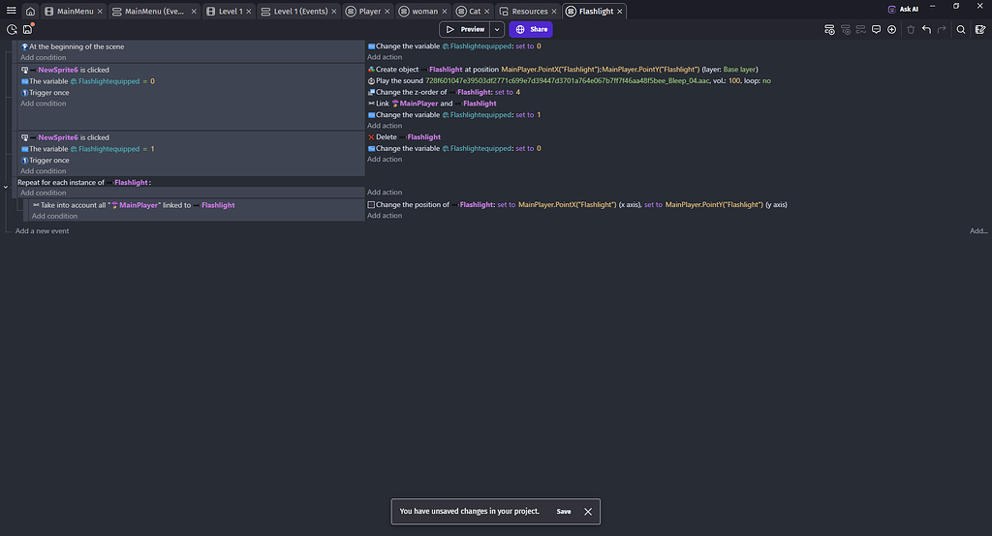Screen dimensions: 992x536
Task: Select the Delete Flashlight action
Action: [x=404, y=137]
